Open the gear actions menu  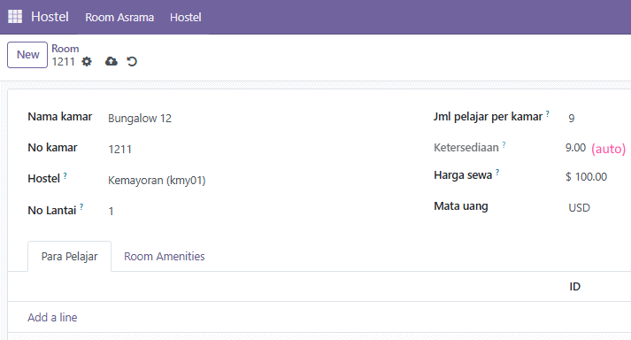pos(87,62)
